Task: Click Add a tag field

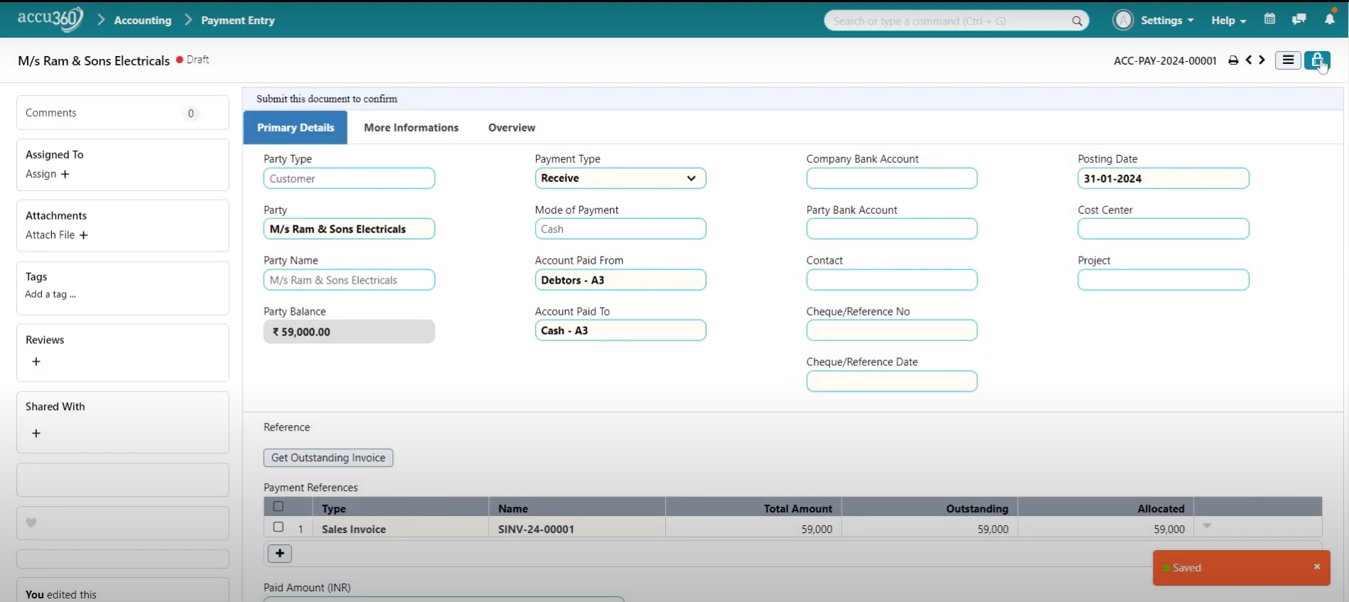Action: [x=50, y=294]
